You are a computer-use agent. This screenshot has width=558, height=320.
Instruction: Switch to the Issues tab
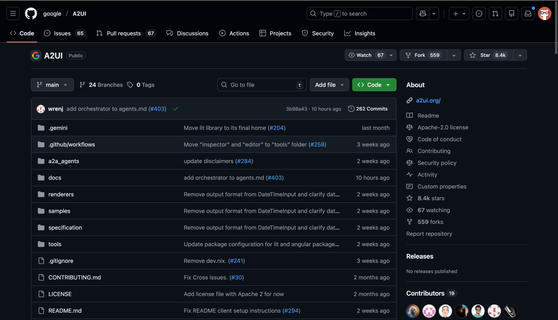click(x=64, y=33)
